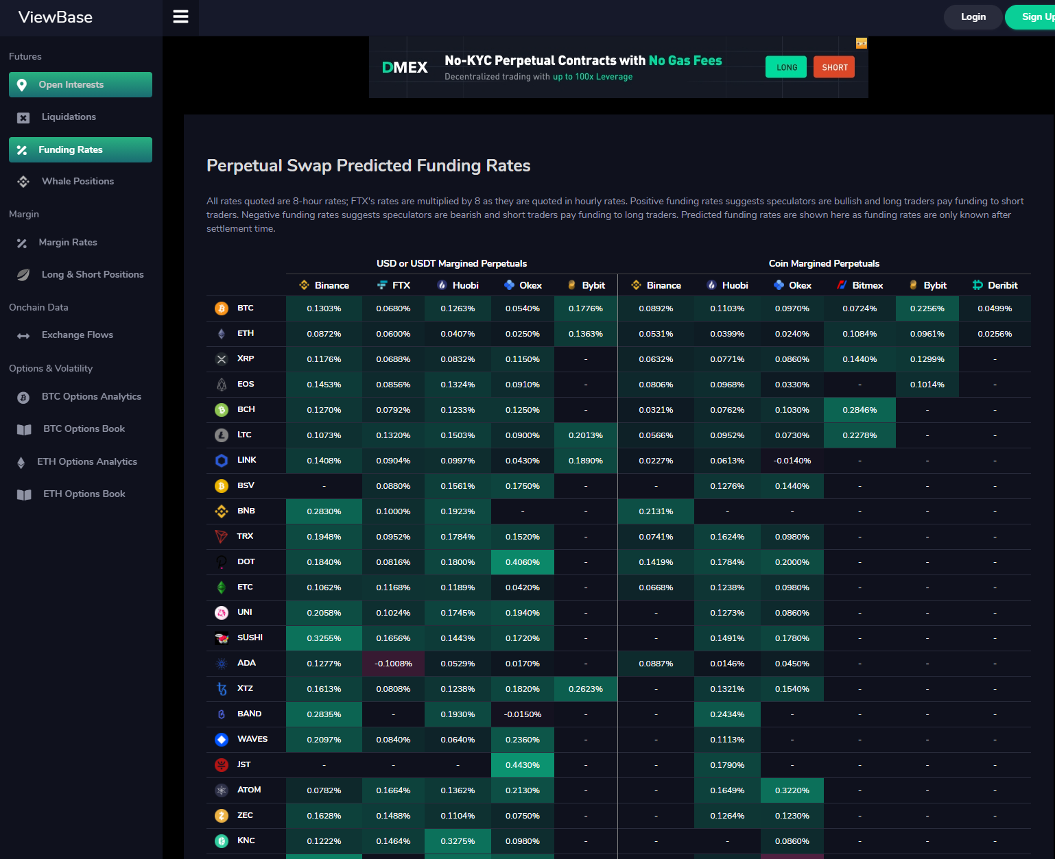This screenshot has width=1055, height=859.
Task: Select the 0.2623% XTZ Bybit cell
Action: click(x=586, y=689)
